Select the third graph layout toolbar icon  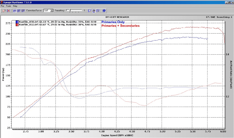23,11
